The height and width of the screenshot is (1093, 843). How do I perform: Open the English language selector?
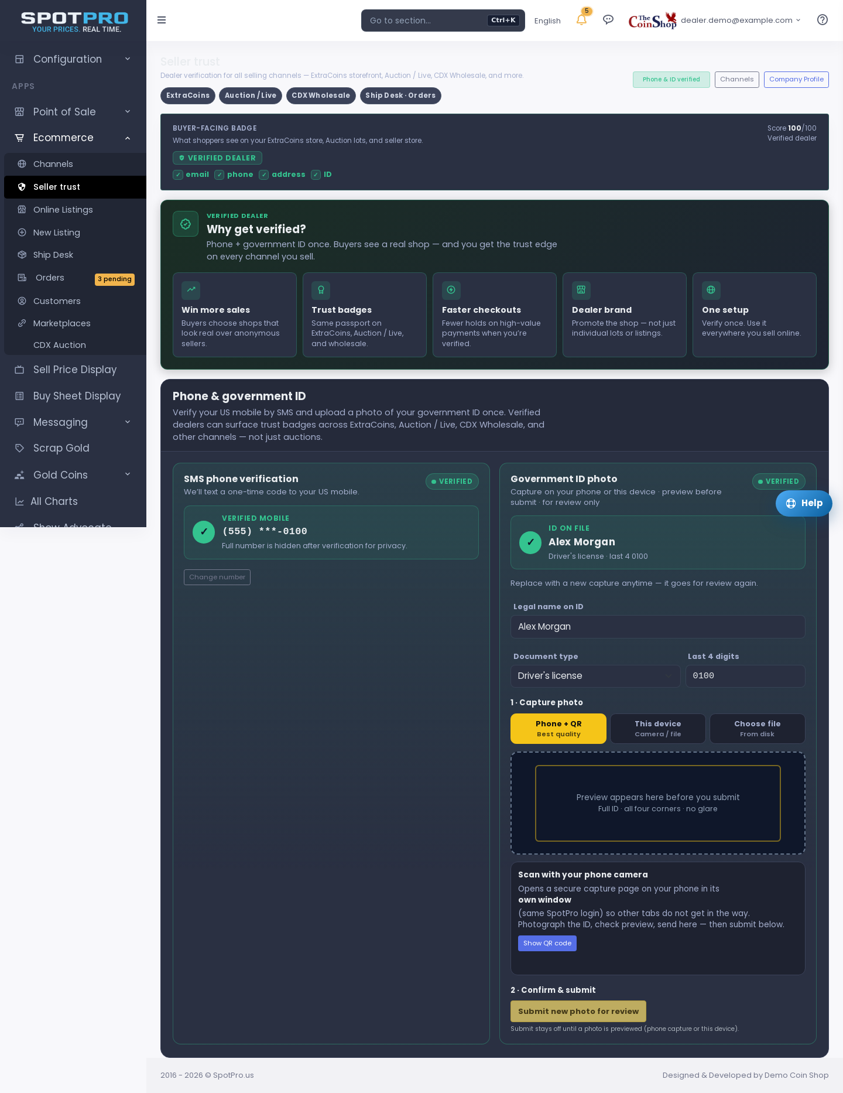547,21
